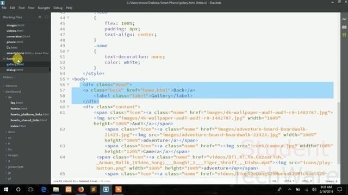Expand the docs folder

click(11, 132)
